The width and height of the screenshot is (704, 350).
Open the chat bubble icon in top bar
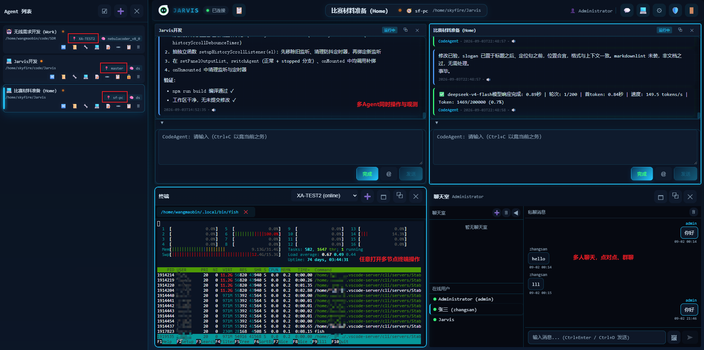pos(627,11)
